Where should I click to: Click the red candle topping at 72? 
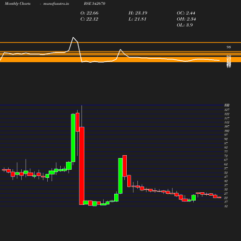(x=125, y=166)
